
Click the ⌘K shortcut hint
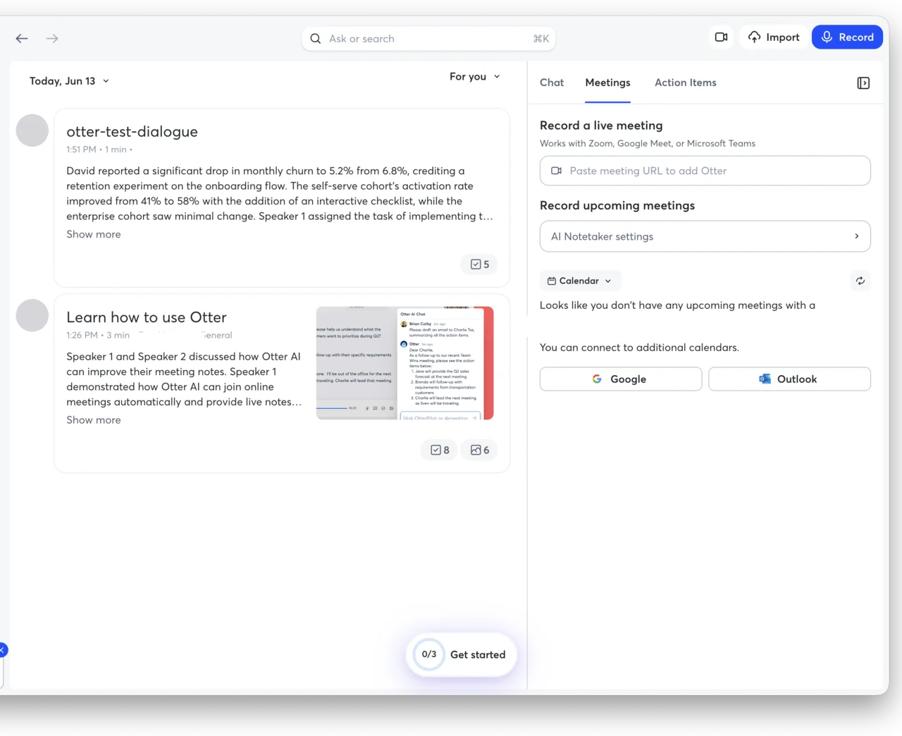tap(541, 39)
